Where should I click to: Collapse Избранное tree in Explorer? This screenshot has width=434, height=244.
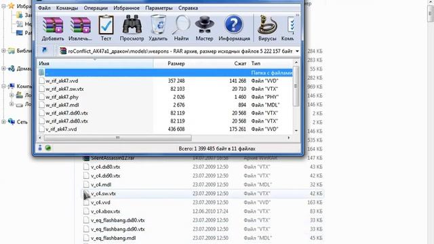click(x=3, y=6)
